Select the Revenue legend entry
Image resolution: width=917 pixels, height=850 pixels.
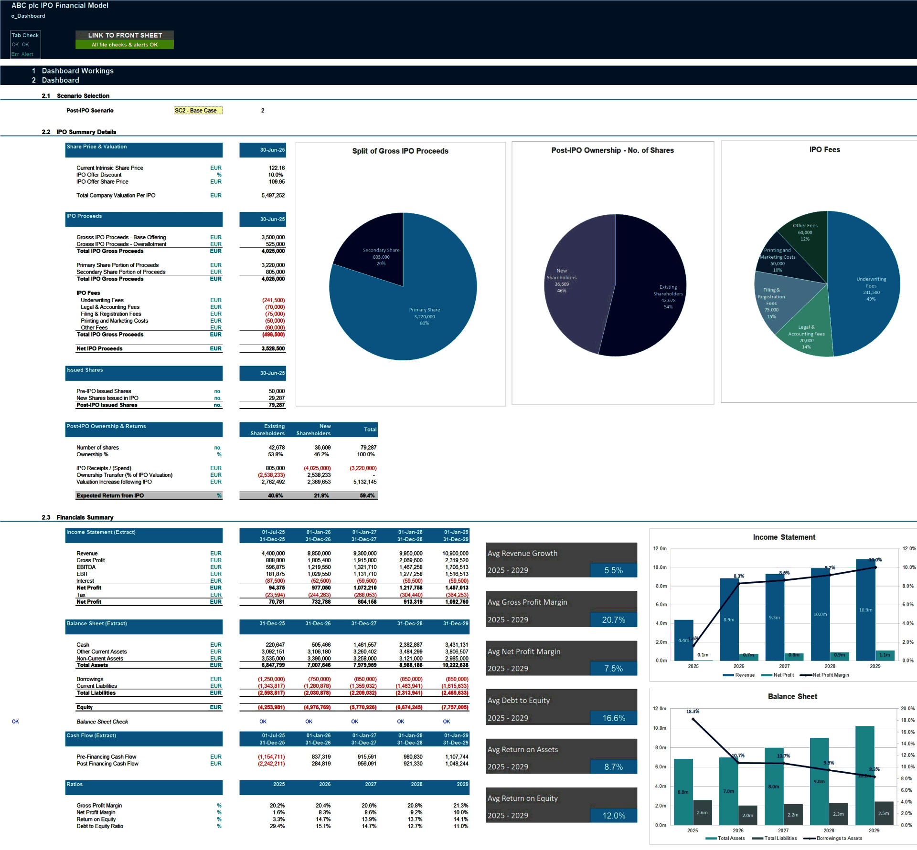739,675
